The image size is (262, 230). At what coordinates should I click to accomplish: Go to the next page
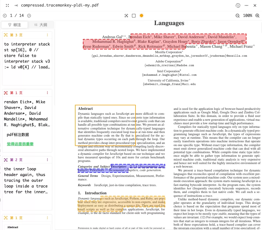[x=29, y=16]
